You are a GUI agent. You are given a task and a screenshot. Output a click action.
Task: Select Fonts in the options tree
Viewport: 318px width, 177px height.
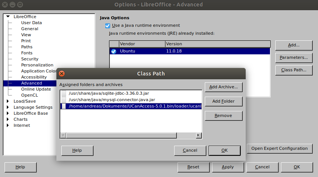pyautogui.click(x=27, y=53)
